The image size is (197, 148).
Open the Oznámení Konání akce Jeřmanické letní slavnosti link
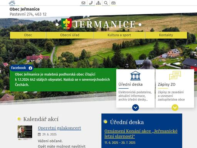pos(141,134)
